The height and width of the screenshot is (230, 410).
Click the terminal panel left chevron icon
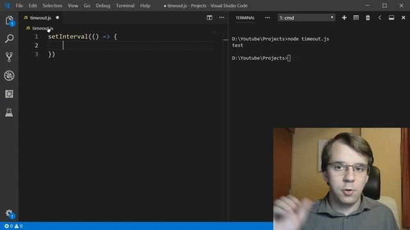(380, 17)
